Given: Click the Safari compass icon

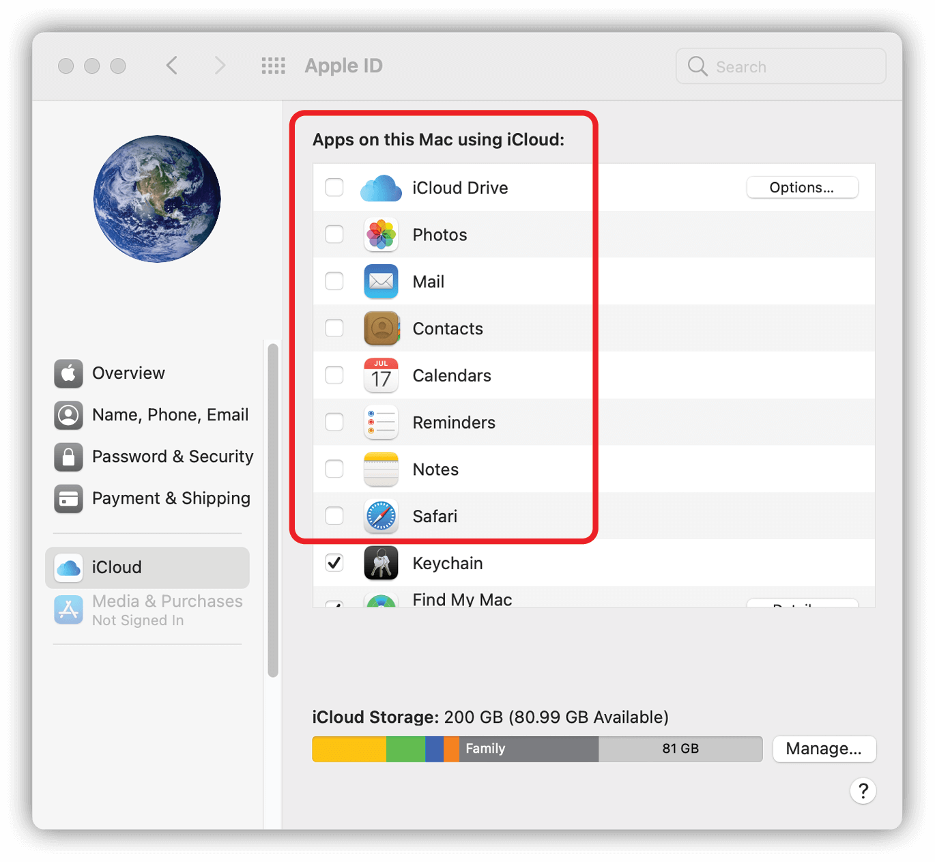Looking at the screenshot, I should pos(381,516).
